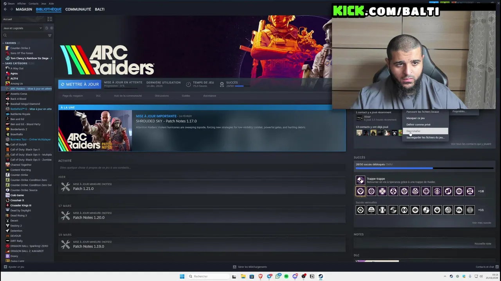Show the +11 more locked achievements
Image resolution: width=501 pixels, height=281 pixels.
click(x=481, y=210)
